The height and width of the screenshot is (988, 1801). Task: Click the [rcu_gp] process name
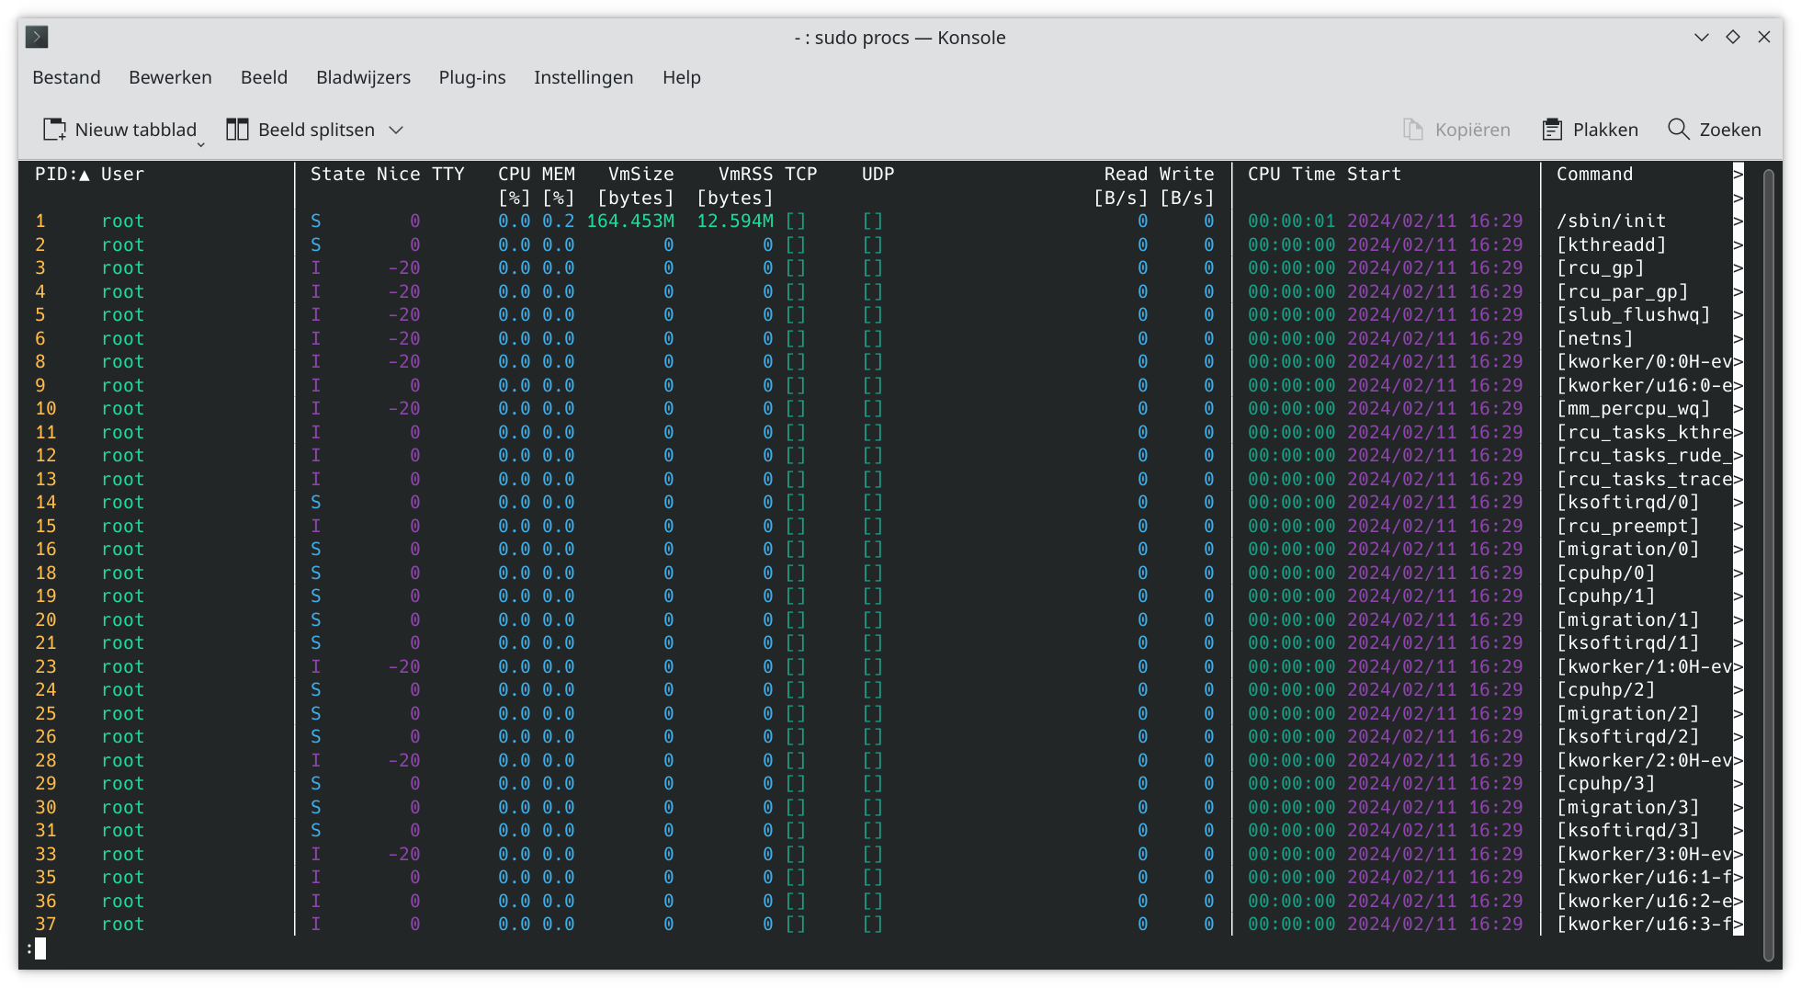[x=1600, y=267]
